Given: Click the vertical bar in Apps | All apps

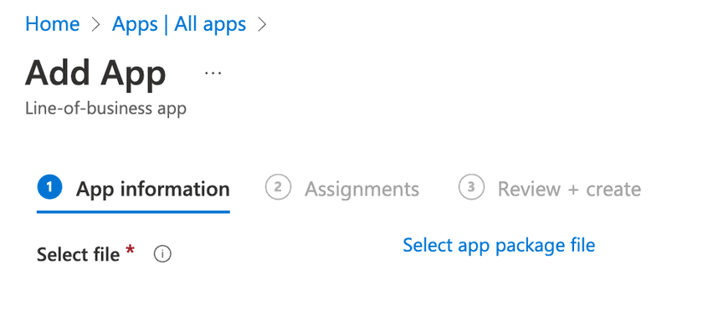Looking at the screenshot, I should 166,24.
